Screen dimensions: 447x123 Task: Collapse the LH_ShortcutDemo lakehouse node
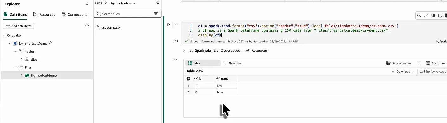pos(10,43)
